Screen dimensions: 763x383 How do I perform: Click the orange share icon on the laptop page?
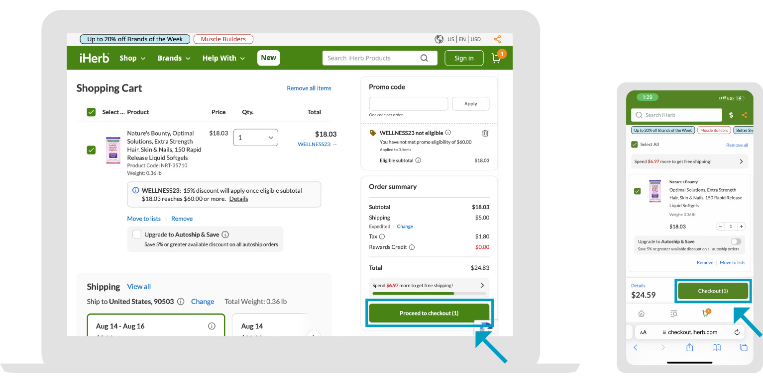click(497, 39)
